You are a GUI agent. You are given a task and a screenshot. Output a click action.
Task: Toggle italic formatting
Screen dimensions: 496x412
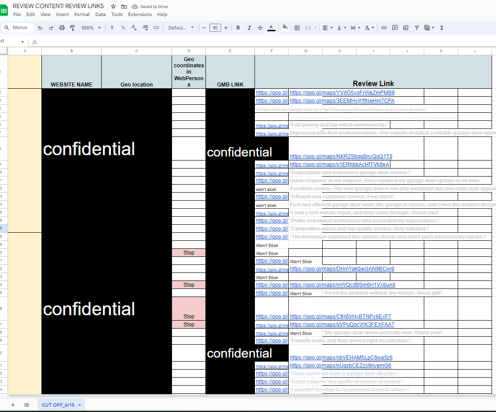(x=249, y=28)
